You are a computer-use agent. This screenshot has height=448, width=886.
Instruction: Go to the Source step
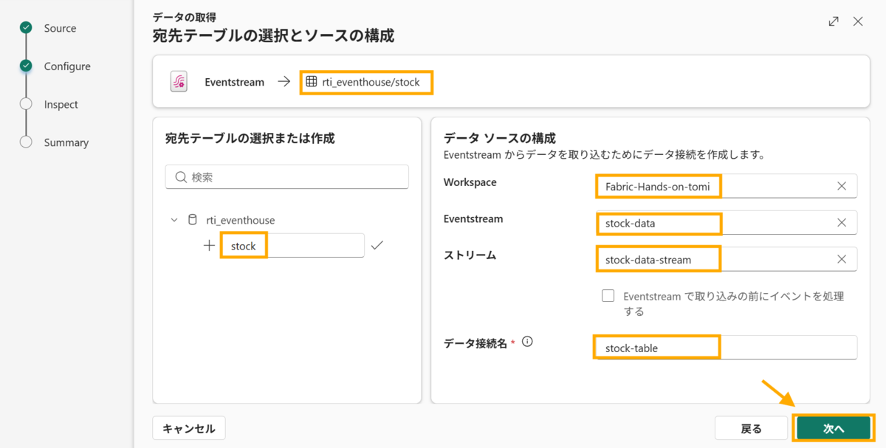click(60, 28)
